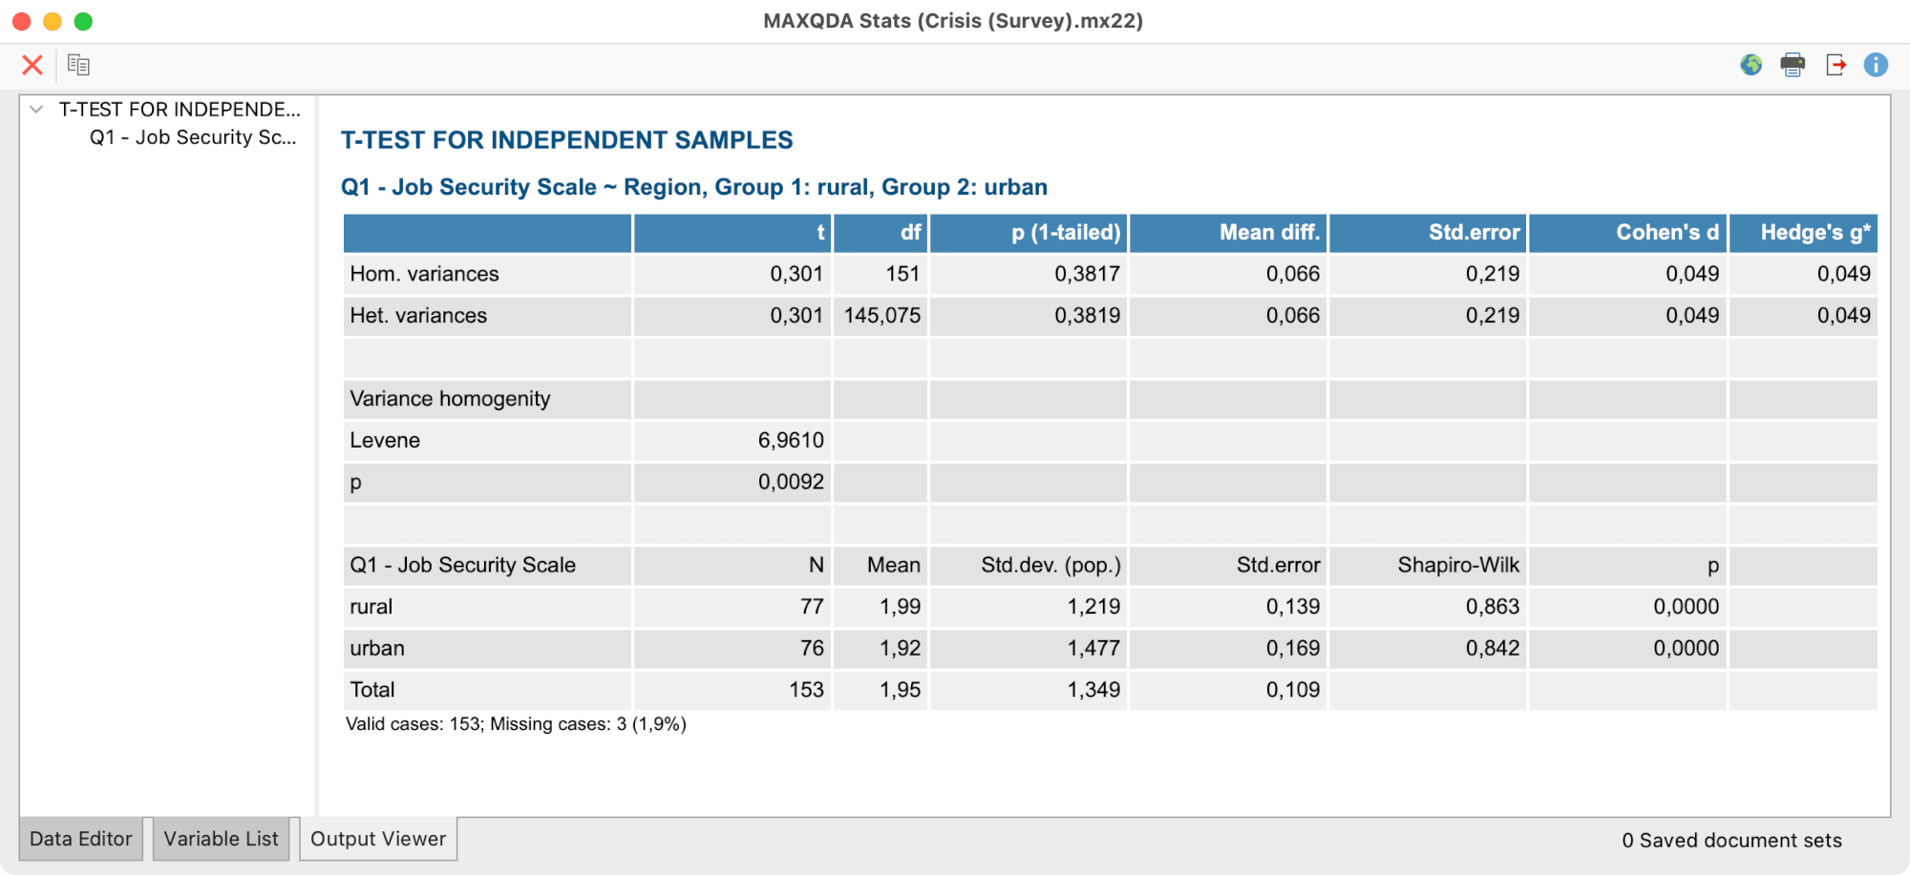Viewport: 1910px width, 875px height.
Task: Select T-TEST FOR INDEPENDE... in the tree
Action: tap(180, 110)
